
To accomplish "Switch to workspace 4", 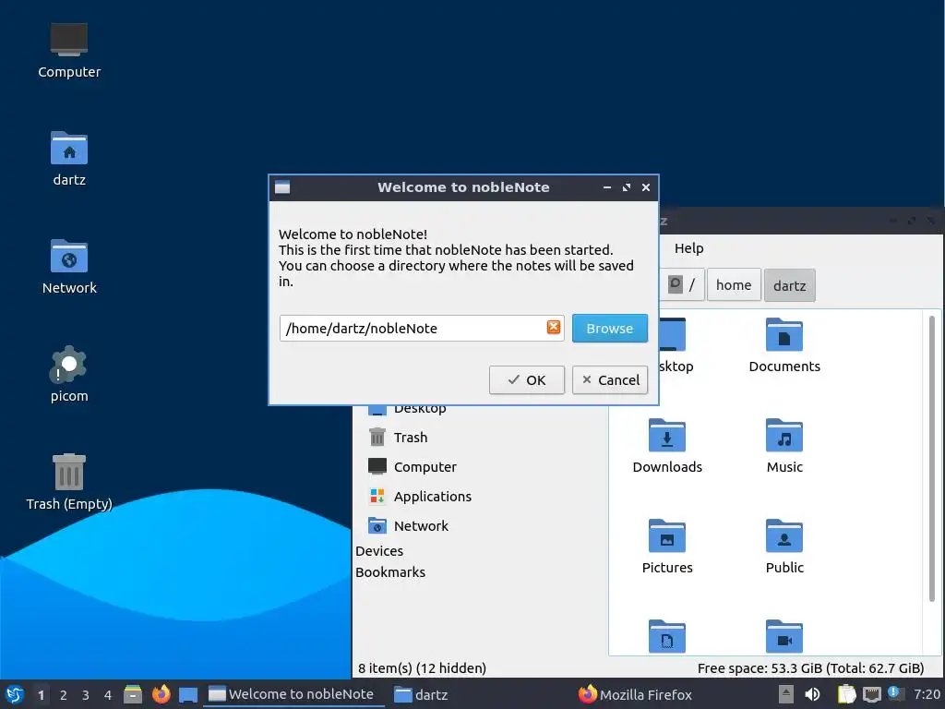I will point(108,694).
